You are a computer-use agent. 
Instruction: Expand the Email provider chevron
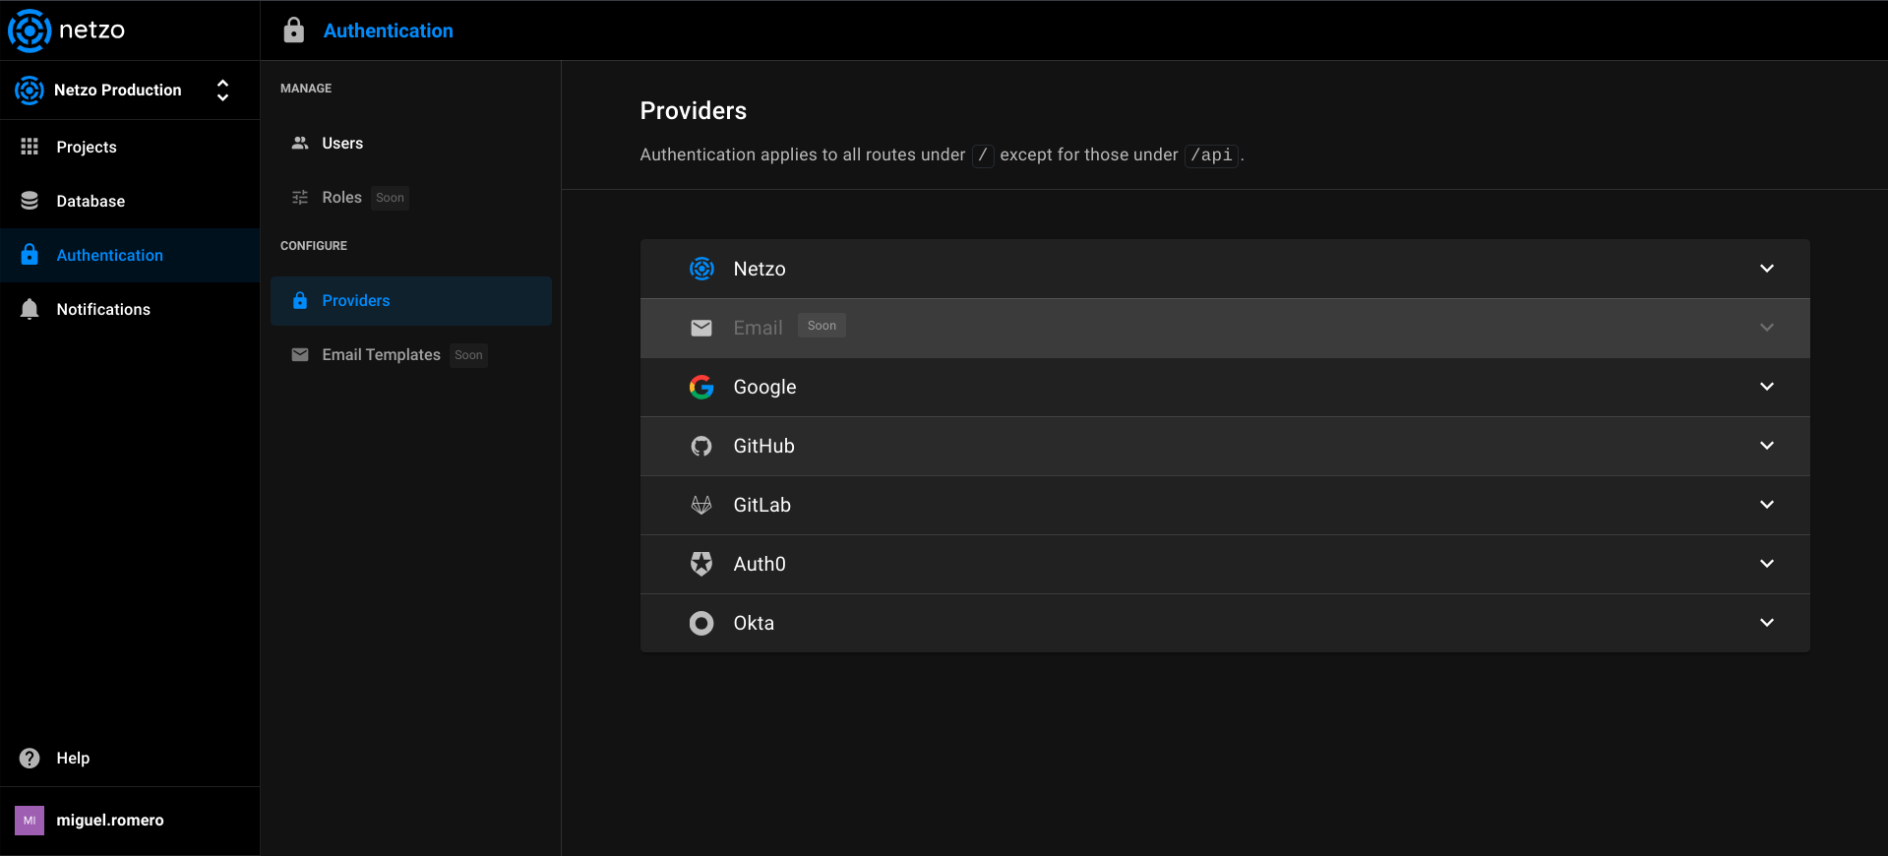[1767, 328]
